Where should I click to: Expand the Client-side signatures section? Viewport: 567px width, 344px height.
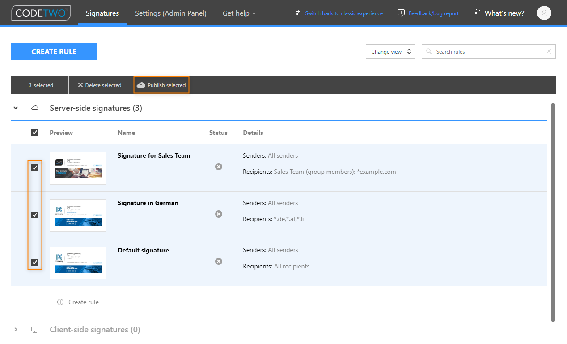tap(16, 330)
